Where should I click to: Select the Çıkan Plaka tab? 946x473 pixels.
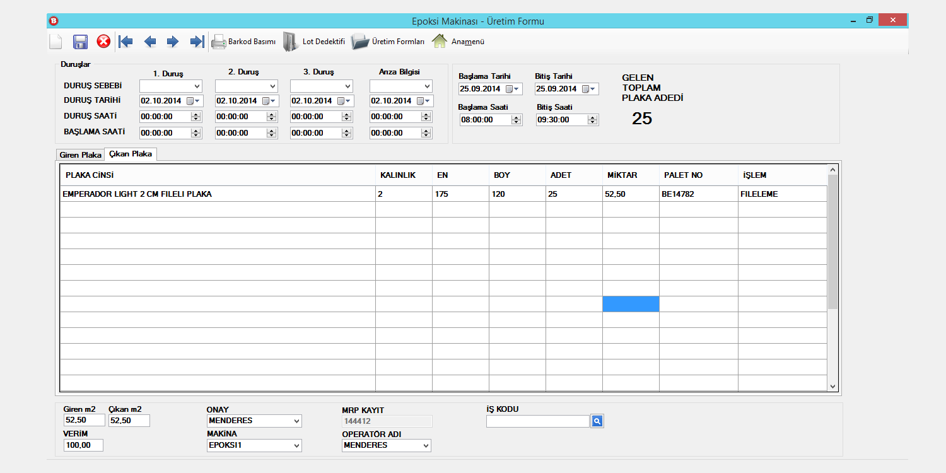131,154
